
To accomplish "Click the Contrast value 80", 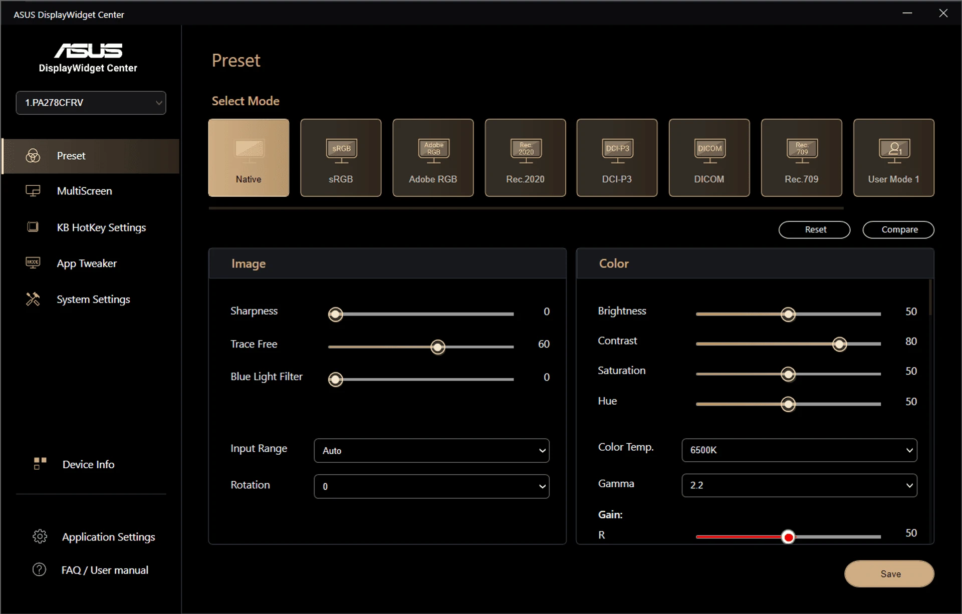I will pos(911,341).
